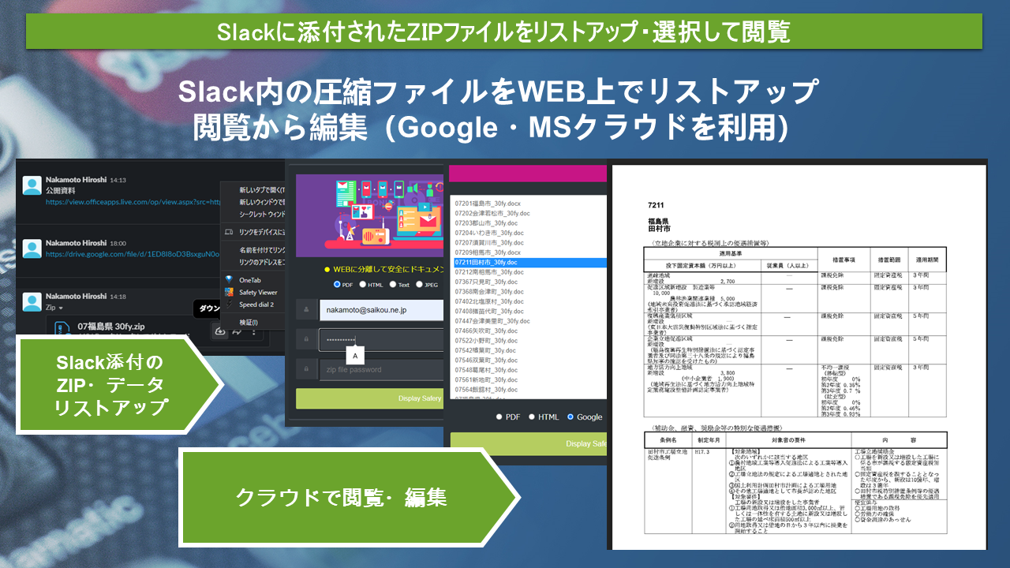Click Nakamoto Hiroshi's avatar on the 18:00 message
Screen dimensions: 1010x568
click(x=32, y=250)
